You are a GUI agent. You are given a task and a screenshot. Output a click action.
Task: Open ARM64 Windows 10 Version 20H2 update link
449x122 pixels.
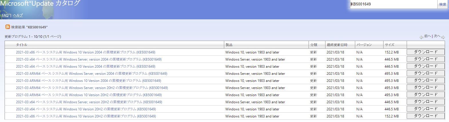tap(89, 95)
